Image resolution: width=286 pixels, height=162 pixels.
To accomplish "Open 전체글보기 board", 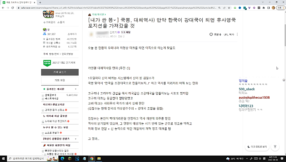I will click(x=50, y=95).
